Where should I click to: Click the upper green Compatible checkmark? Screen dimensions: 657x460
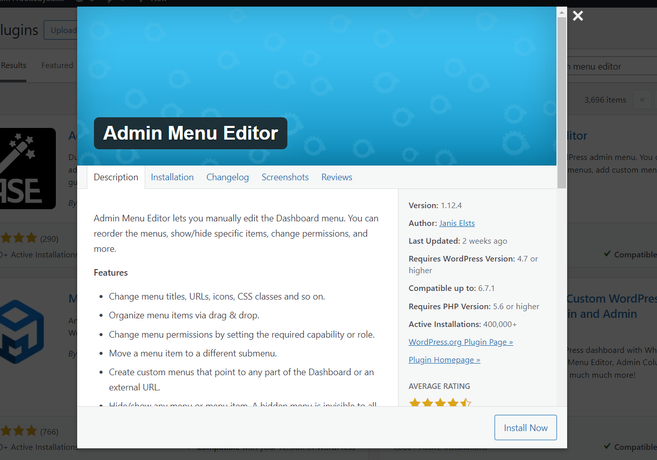pyautogui.click(x=607, y=254)
